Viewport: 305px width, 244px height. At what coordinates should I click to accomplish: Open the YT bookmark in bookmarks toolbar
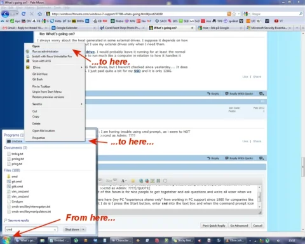coord(278,21)
